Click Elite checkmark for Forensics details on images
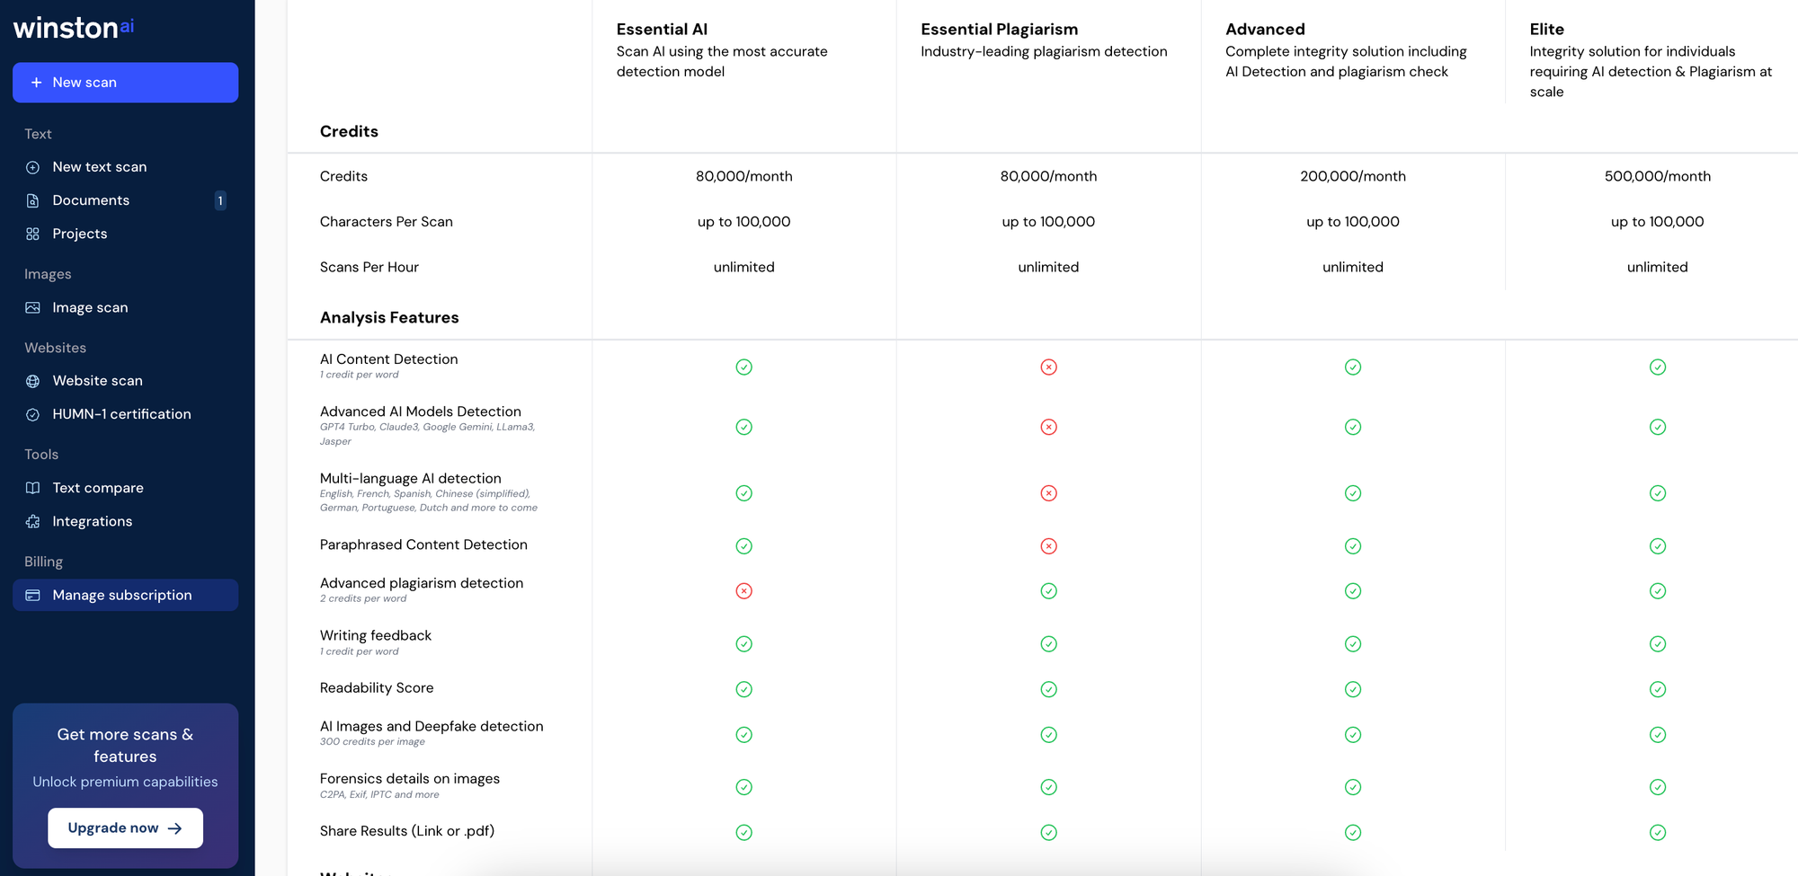This screenshot has width=1798, height=876. point(1658,787)
